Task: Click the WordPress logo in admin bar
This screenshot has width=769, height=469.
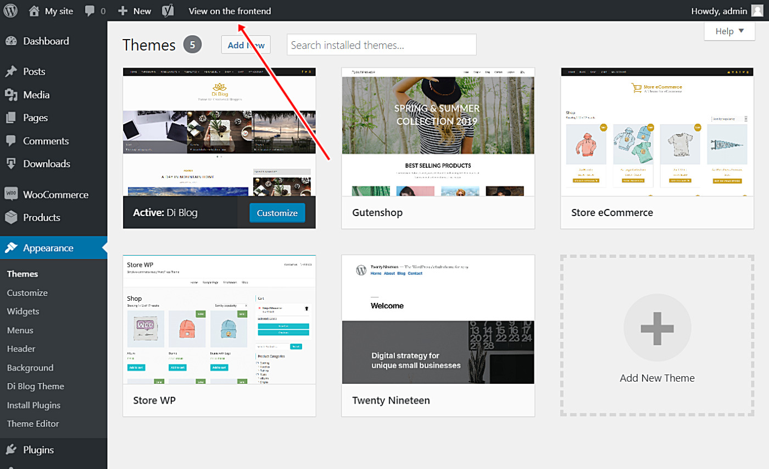Action: (11, 10)
